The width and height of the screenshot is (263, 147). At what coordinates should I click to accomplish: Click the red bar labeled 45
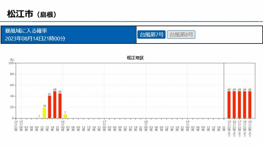tap(60, 106)
